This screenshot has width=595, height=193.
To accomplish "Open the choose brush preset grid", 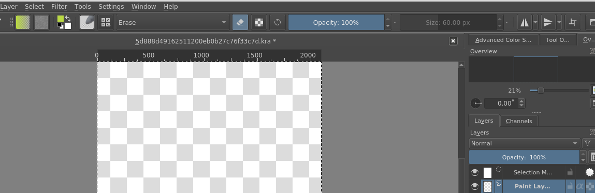I will pyautogui.click(x=106, y=22).
